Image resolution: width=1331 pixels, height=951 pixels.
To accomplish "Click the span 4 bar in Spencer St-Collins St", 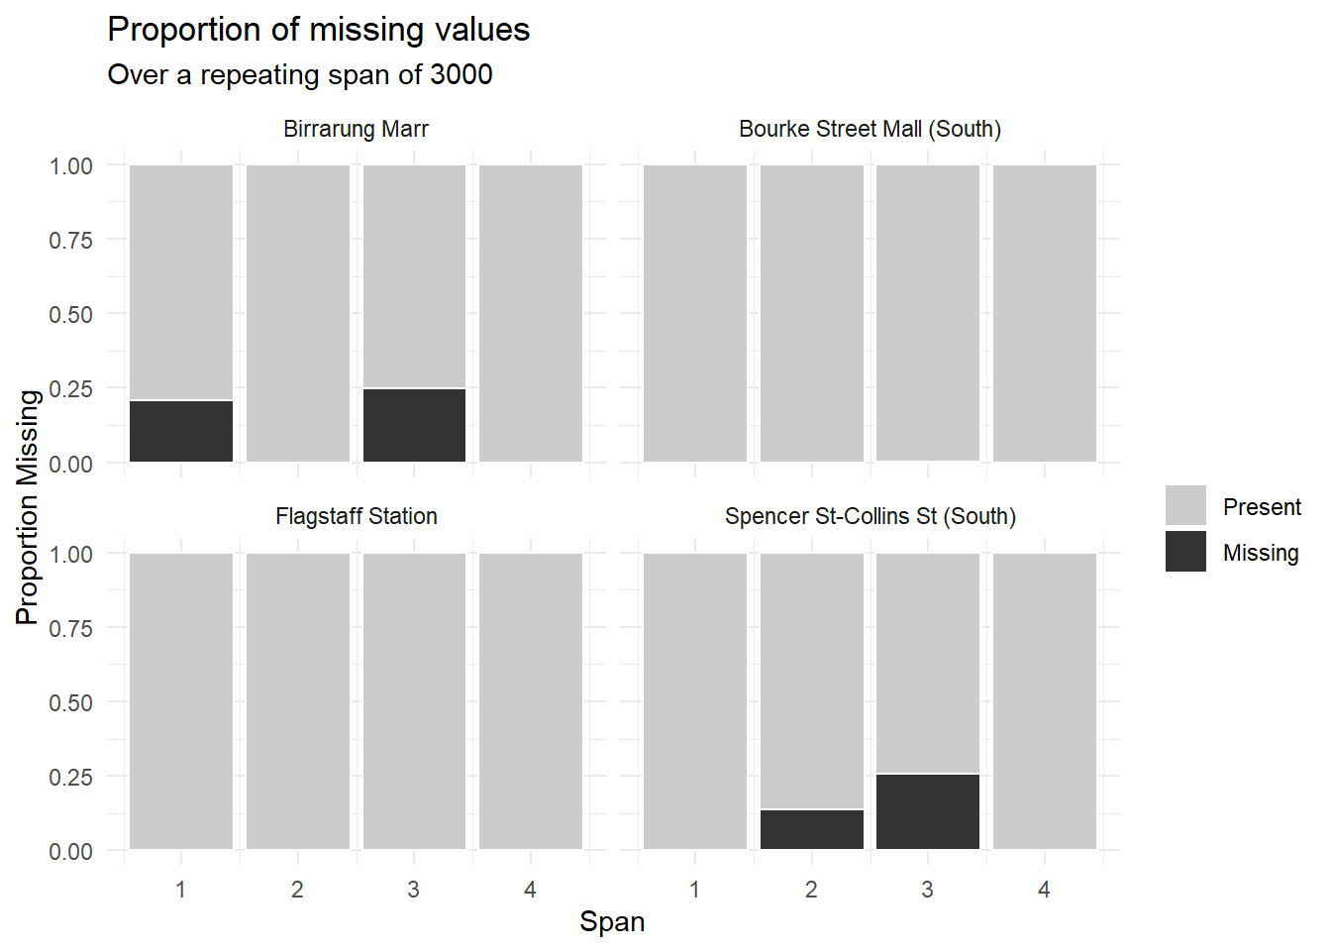I will click(x=1045, y=700).
